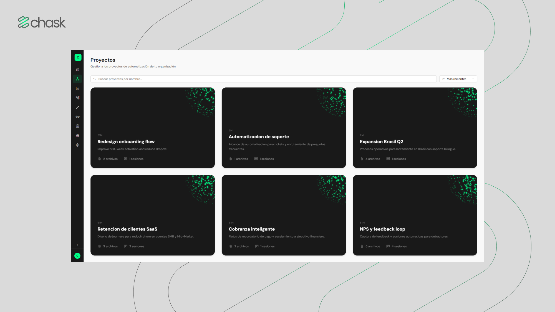Open the settings gear in the sidebar
Image resolution: width=555 pixels, height=312 pixels.
pos(78,145)
